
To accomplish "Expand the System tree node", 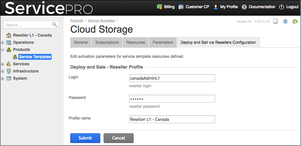I will [3, 78].
